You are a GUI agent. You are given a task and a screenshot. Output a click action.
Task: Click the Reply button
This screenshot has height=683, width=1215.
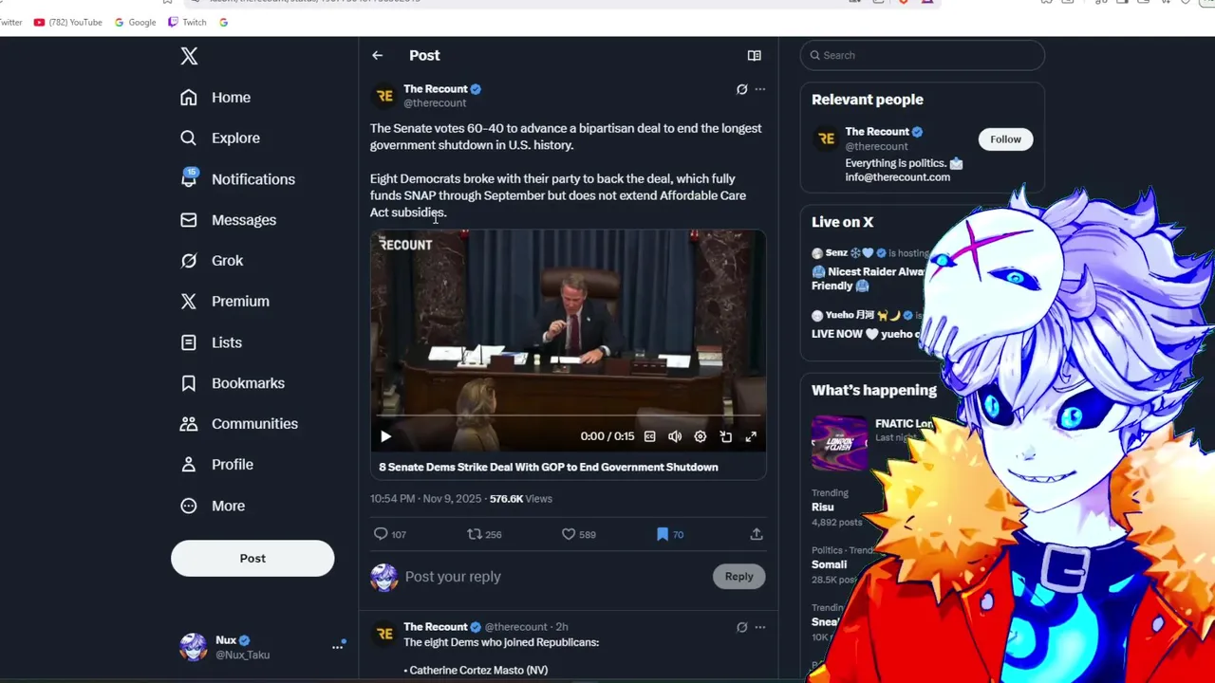pos(739,577)
